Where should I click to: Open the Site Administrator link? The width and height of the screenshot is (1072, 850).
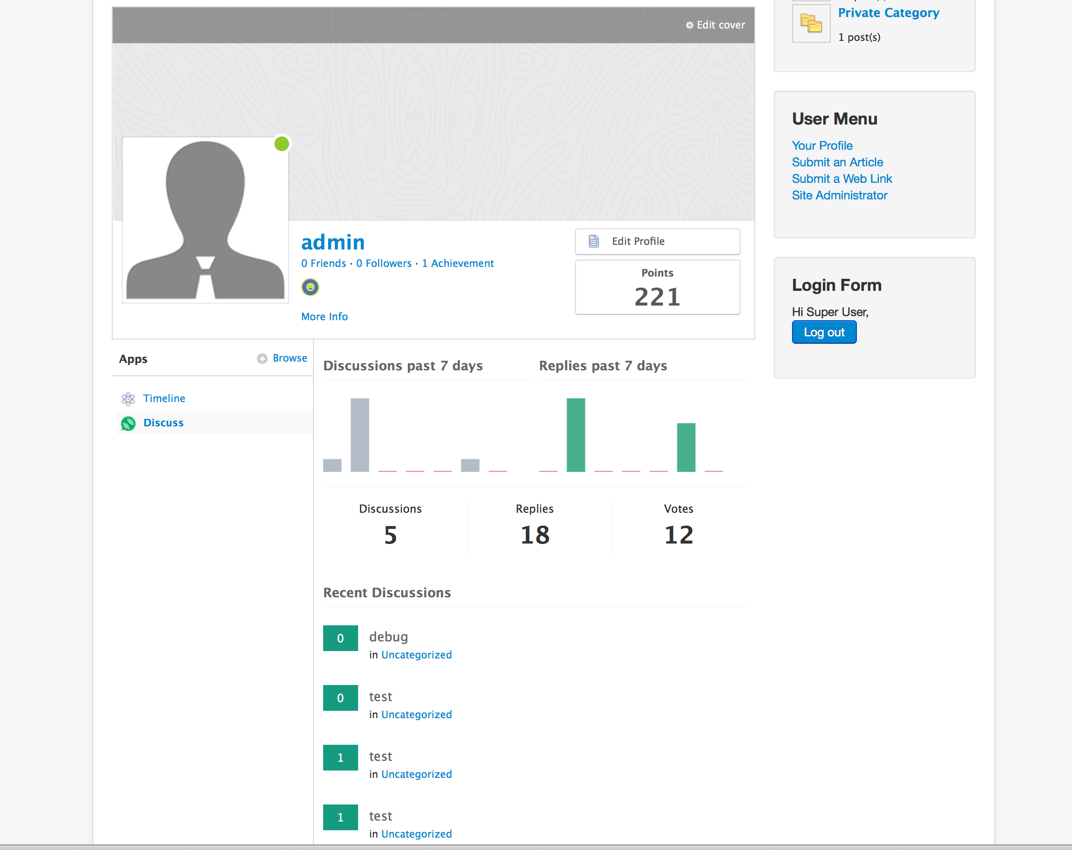[839, 195]
